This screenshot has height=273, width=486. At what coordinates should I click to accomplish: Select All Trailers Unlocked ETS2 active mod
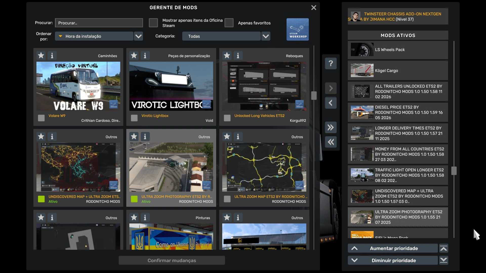coord(398,92)
